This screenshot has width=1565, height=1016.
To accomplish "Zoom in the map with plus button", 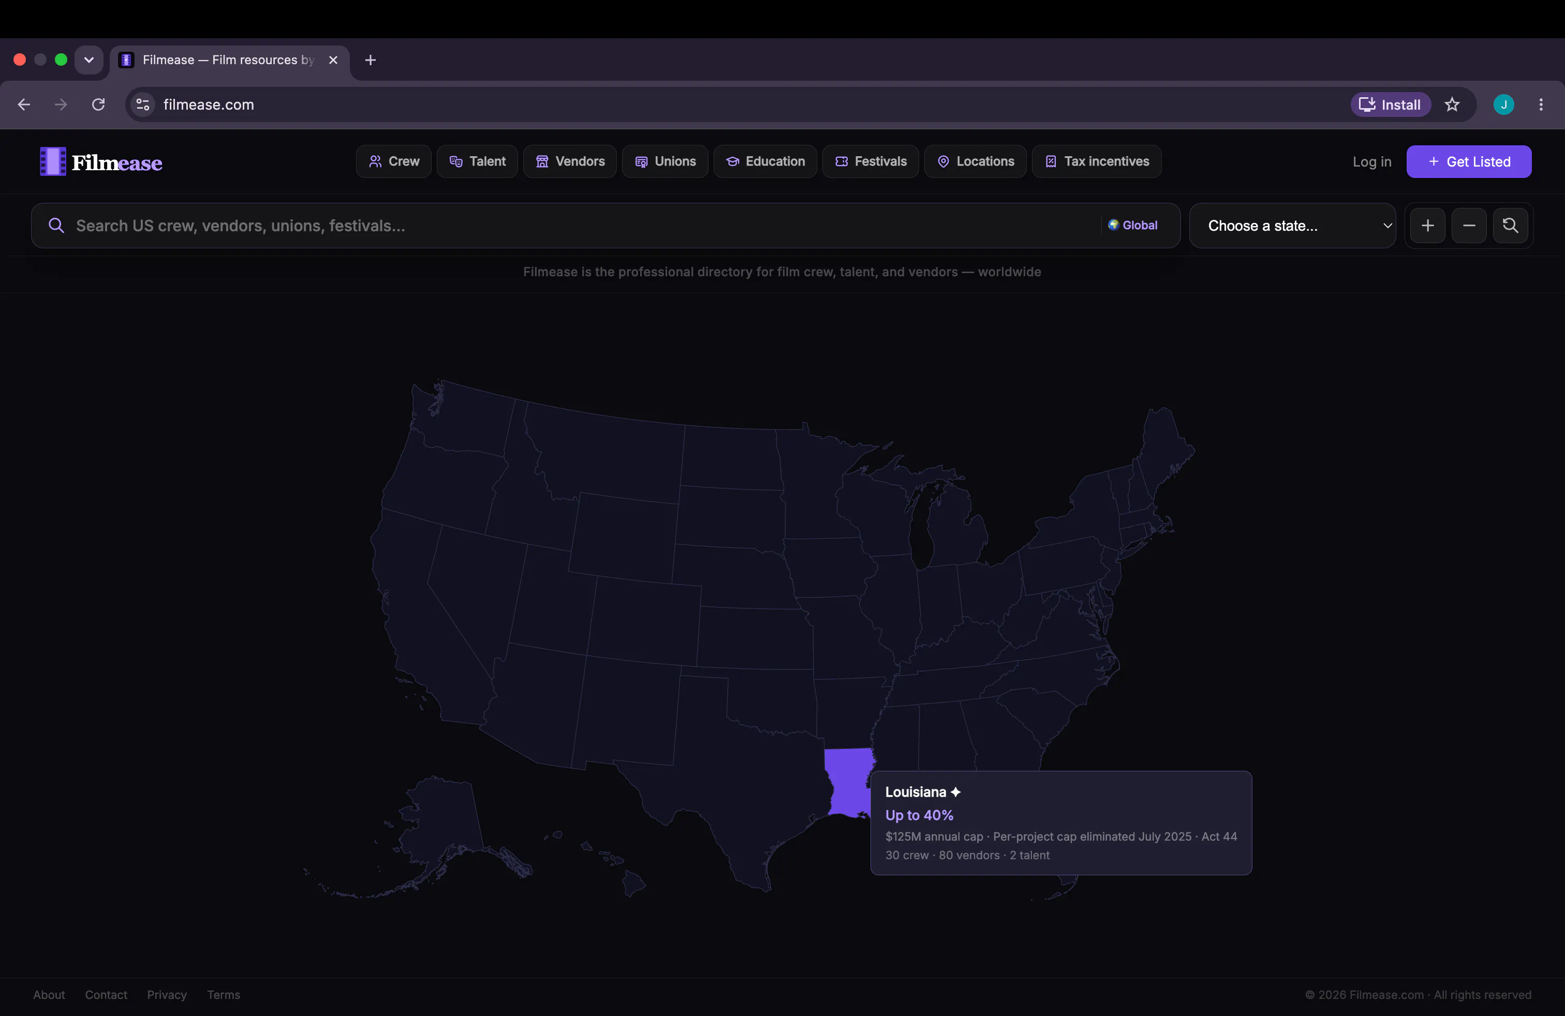I will (1427, 226).
